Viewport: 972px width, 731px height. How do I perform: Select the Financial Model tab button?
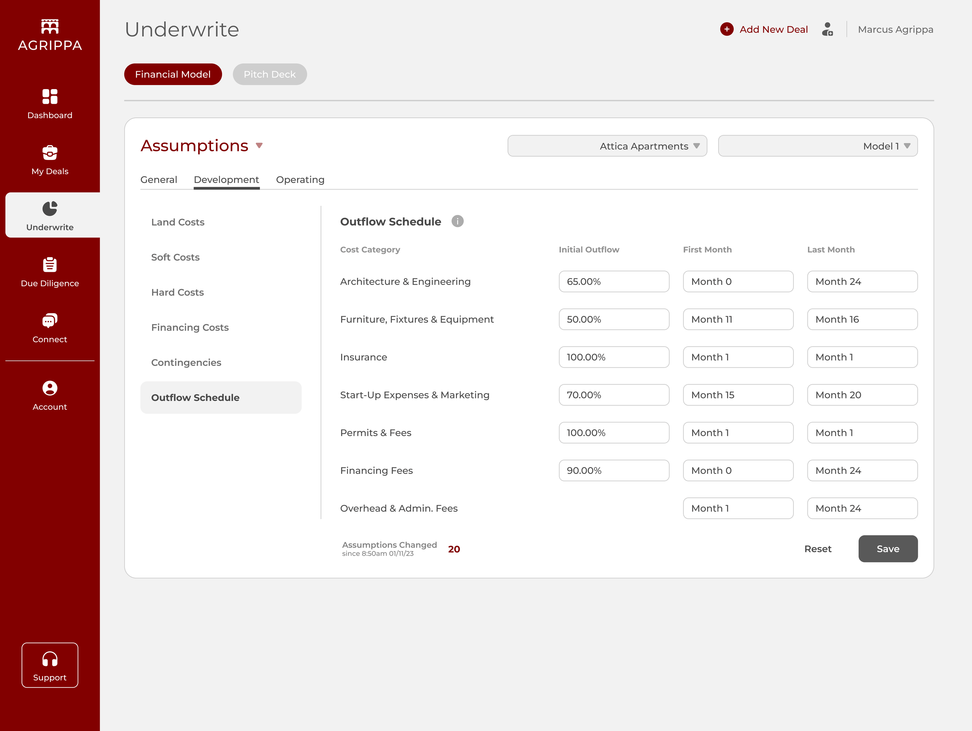point(173,74)
